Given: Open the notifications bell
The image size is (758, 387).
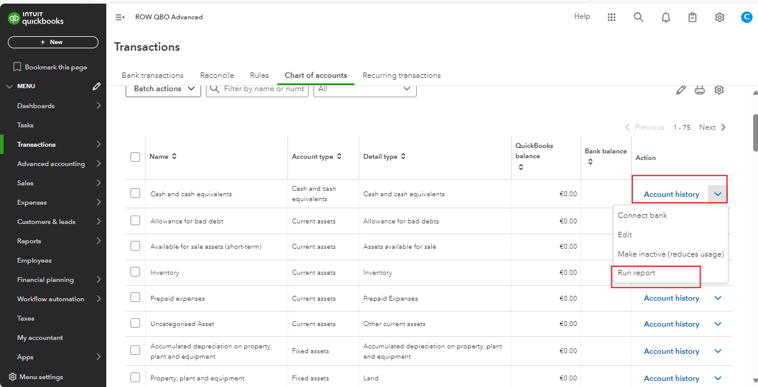Looking at the screenshot, I should pos(666,18).
